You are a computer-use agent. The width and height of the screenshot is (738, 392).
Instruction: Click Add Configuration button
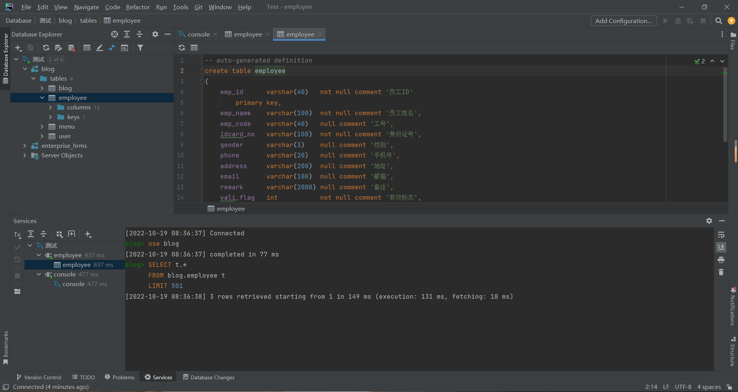(623, 21)
